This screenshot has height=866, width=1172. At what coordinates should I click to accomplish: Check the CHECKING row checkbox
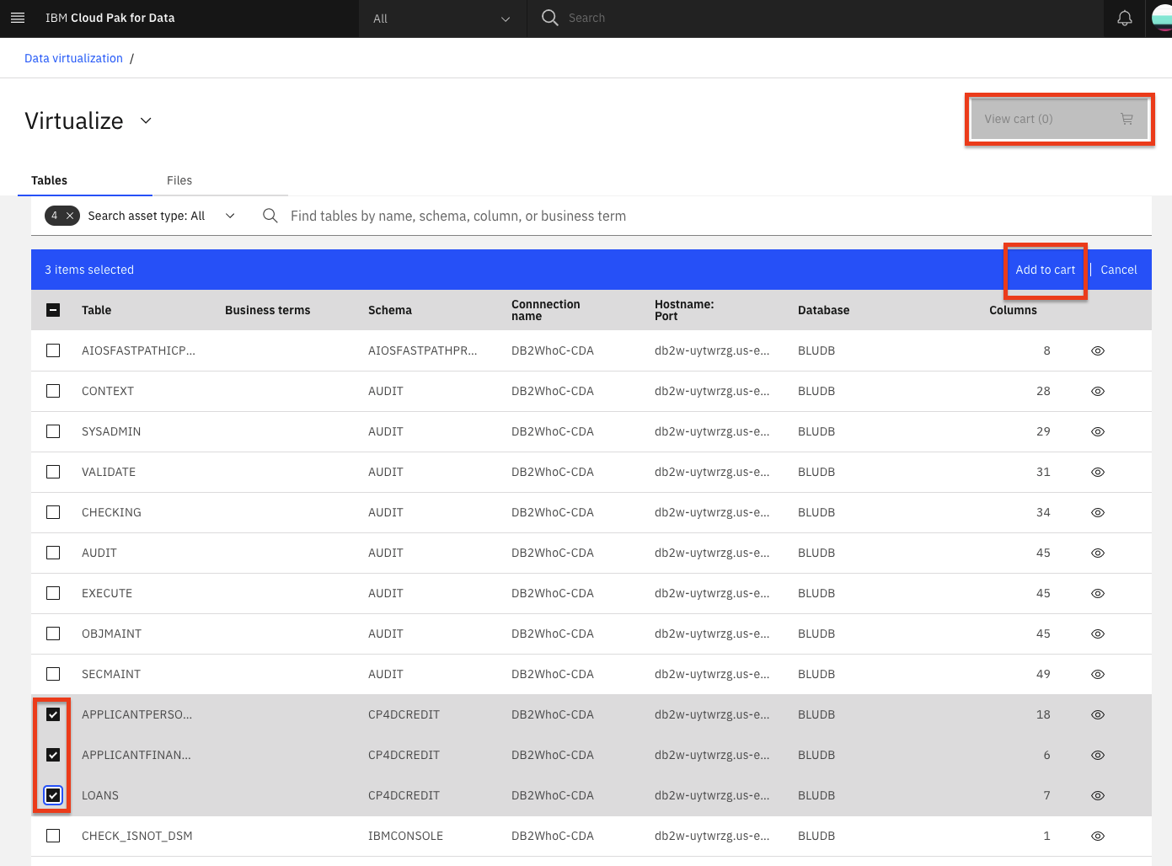[53, 512]
